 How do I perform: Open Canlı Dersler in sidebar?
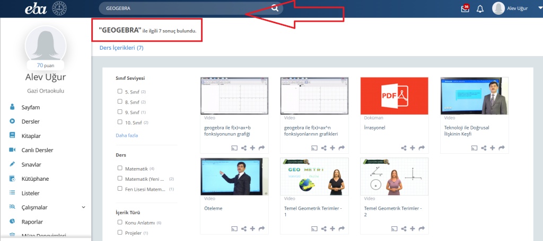(x=37, y=150)
